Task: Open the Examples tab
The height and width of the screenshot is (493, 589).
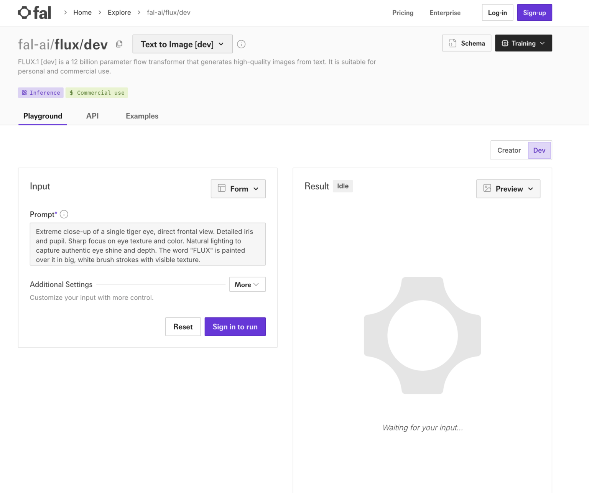Action: click(142, 116)
